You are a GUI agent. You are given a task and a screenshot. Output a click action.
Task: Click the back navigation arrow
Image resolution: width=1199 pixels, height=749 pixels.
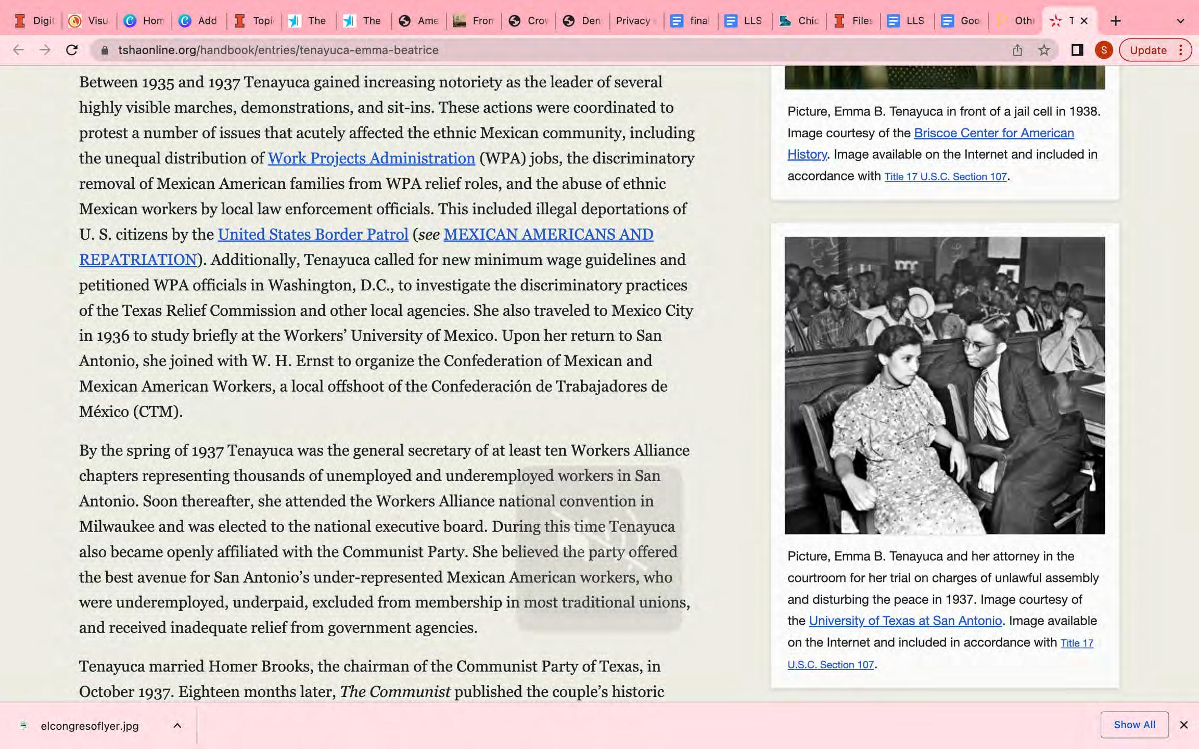(x=18, y=50)
